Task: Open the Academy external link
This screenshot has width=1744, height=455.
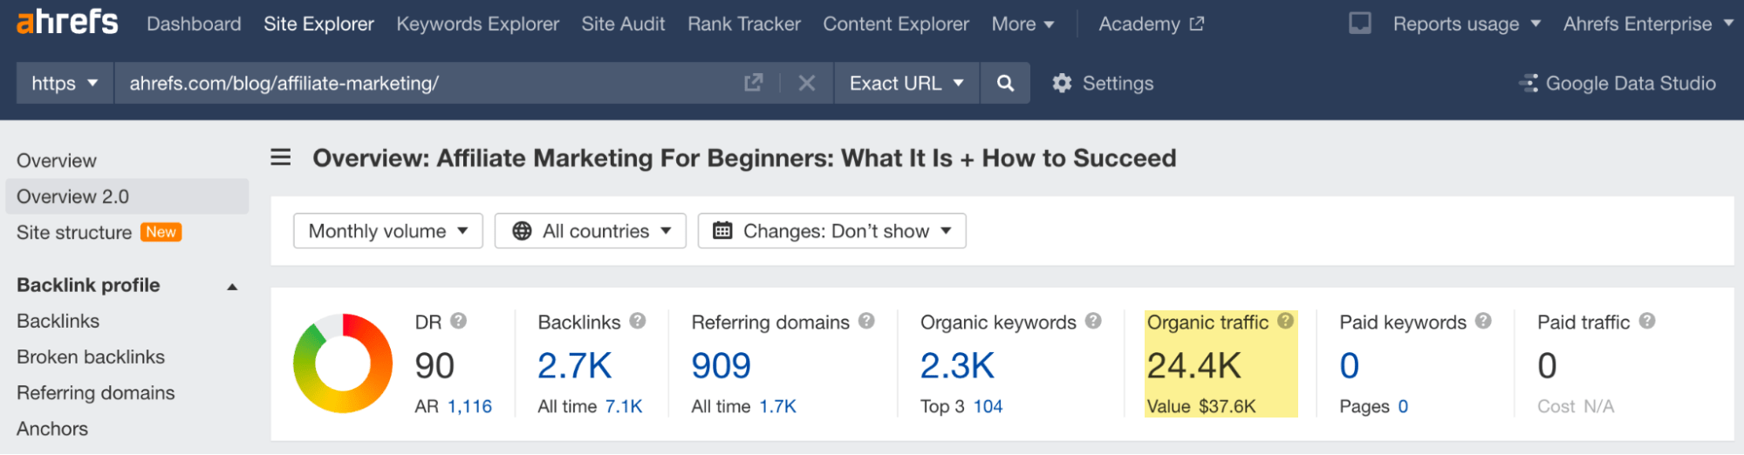Action: [1151, 24]
